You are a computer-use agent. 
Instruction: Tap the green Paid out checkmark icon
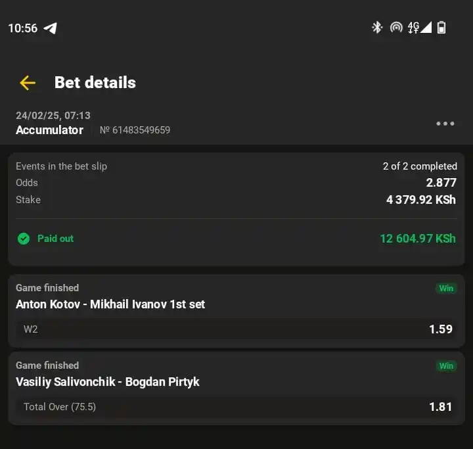24,239
